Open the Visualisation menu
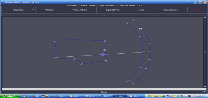Image resolution: width=208 pixels, height=98 pixels. coord(171,10)
